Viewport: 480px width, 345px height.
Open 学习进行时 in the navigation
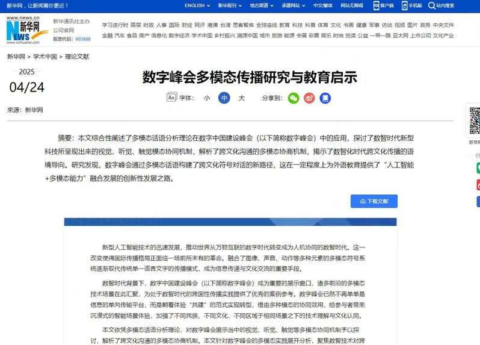coord(115,25)
